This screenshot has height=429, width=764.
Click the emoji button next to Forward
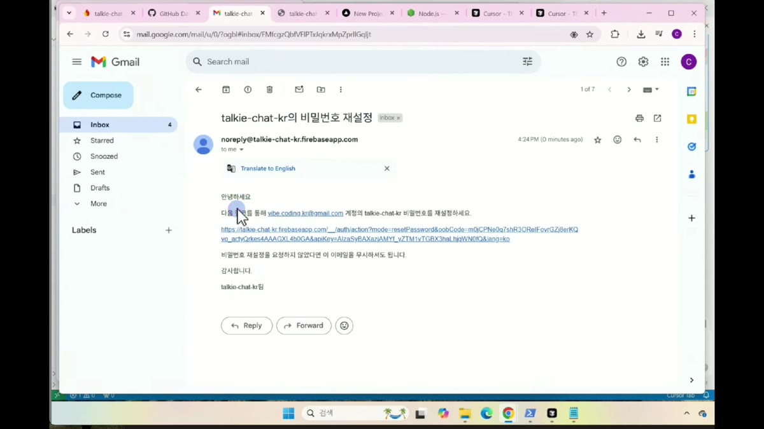click(x=344, y=325)
